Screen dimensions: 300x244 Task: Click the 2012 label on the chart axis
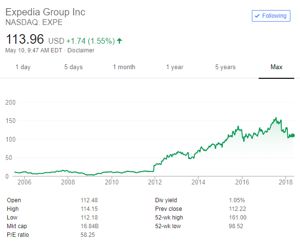(x=155, y=182)
